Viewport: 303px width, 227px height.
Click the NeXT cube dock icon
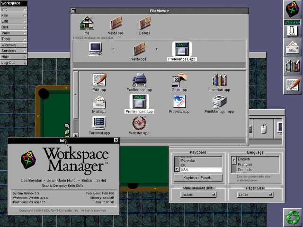pos(293,9)
